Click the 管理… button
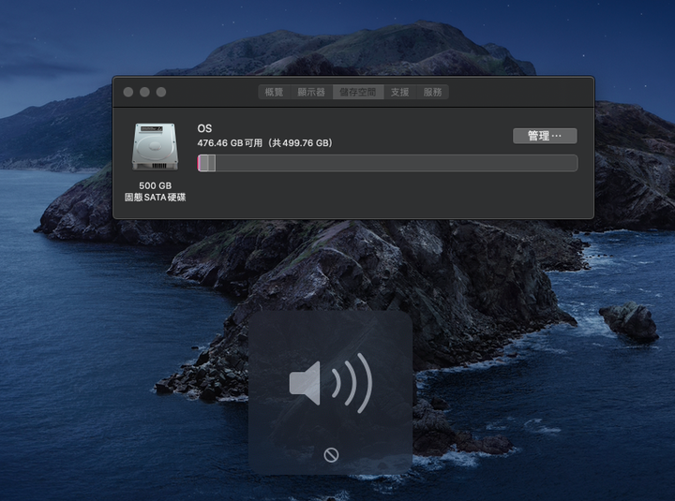This screenshot has width=675, height=501. [545, 136]
